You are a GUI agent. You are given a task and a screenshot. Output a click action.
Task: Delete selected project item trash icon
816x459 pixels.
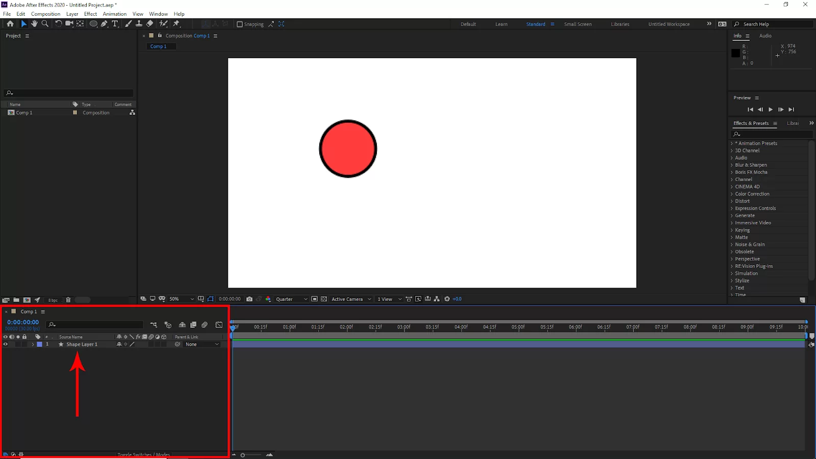[68, 300]
